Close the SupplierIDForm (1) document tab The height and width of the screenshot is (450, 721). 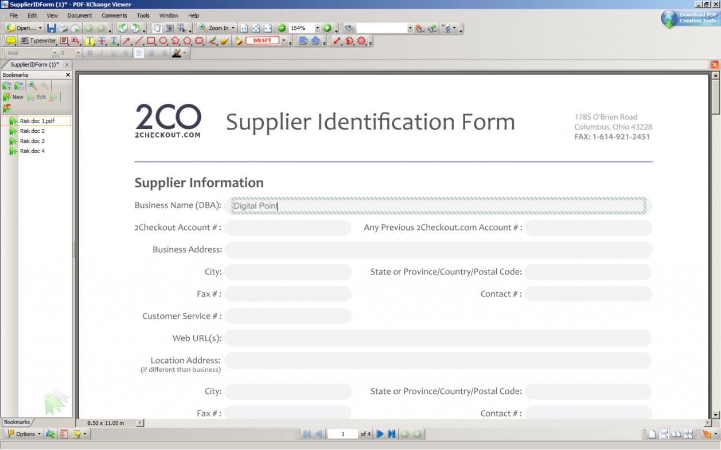[x=67, y=65]
